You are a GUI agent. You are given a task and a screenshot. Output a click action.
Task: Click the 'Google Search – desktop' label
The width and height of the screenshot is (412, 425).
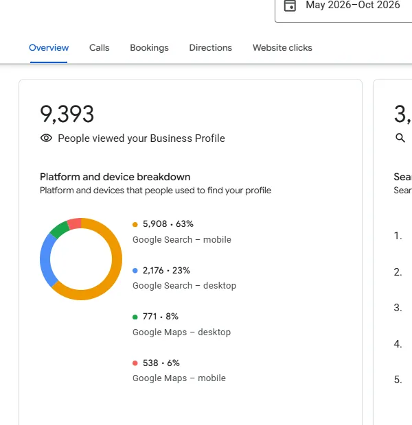pos(185,286)
